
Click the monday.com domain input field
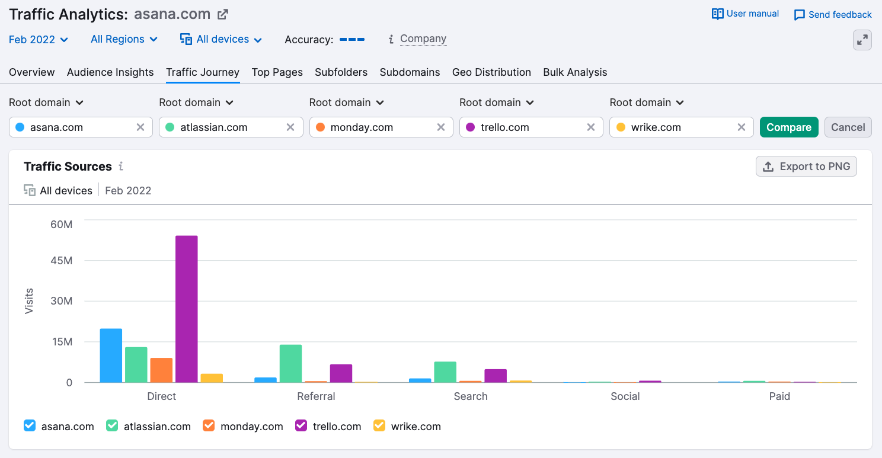[379, 127]
